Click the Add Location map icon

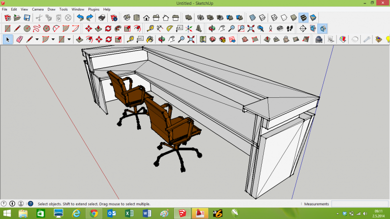(x=203, y=39)
